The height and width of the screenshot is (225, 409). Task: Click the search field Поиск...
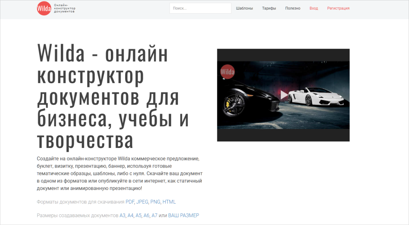pos(200,8)
